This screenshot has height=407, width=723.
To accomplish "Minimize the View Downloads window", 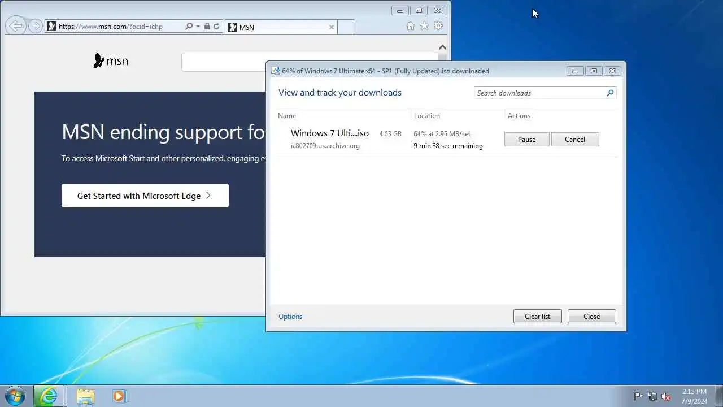I will click(x=575, y=71).
